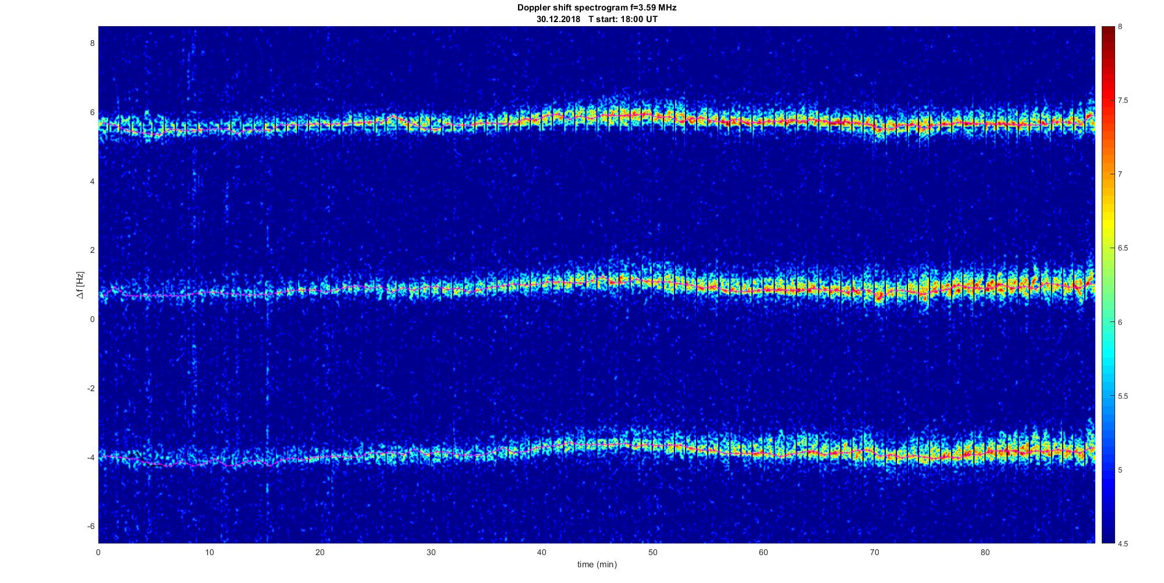The width and height of the screenshot is (1164, 583).
Task: Click the x-axis tick label '40'
Action: coord(542,552)
